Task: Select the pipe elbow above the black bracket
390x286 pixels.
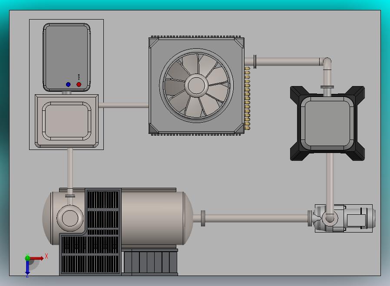Action: (327, 62)
